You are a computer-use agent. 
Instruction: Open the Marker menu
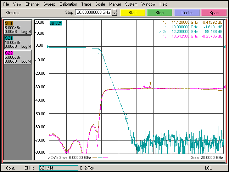pos(115,4)
